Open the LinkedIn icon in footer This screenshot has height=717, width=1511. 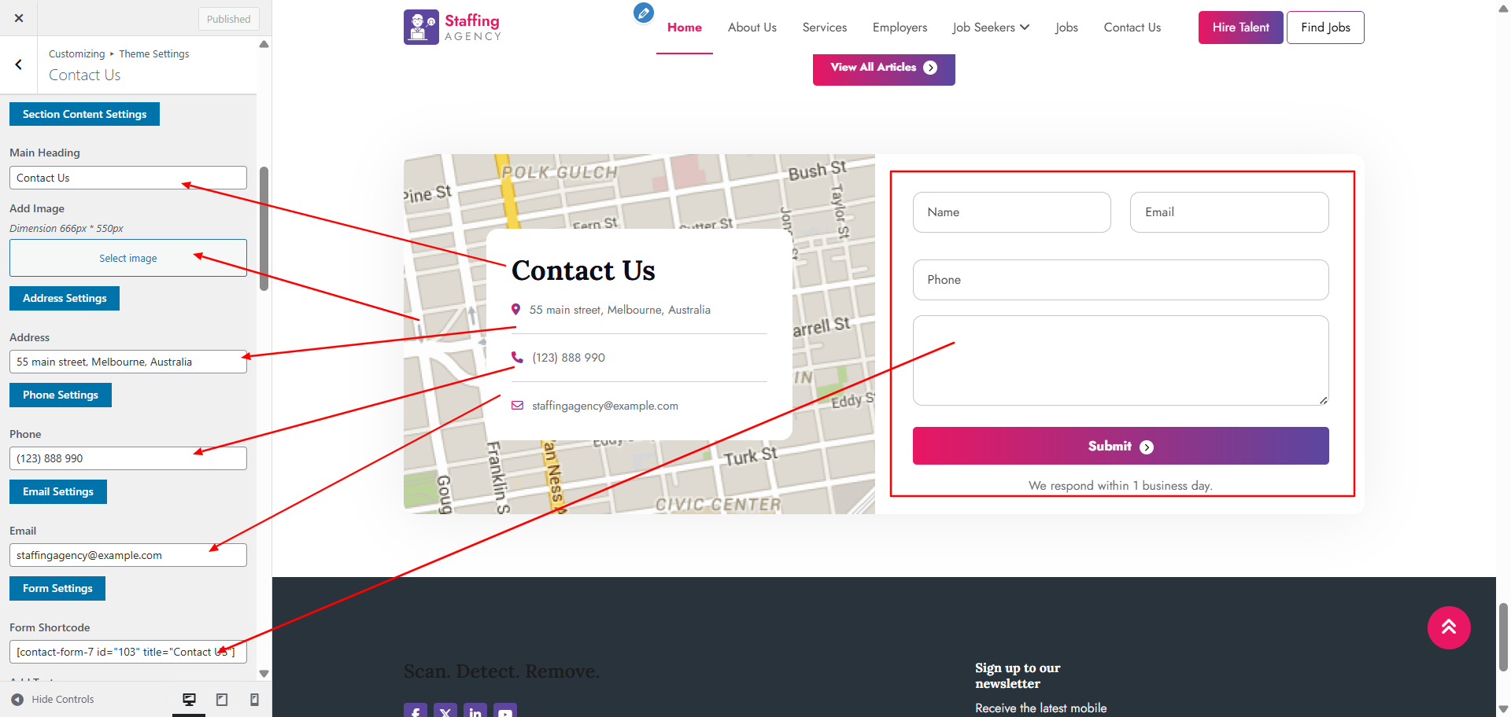point(475,711)
